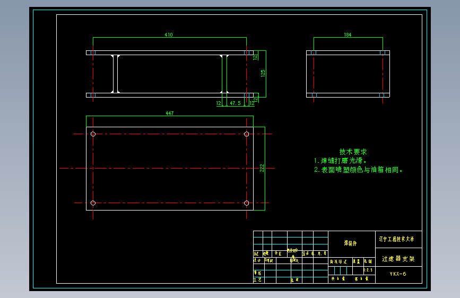Click the 焊接件 title block cell
This screenshot has width=460, height=298.
coord(351,243)
